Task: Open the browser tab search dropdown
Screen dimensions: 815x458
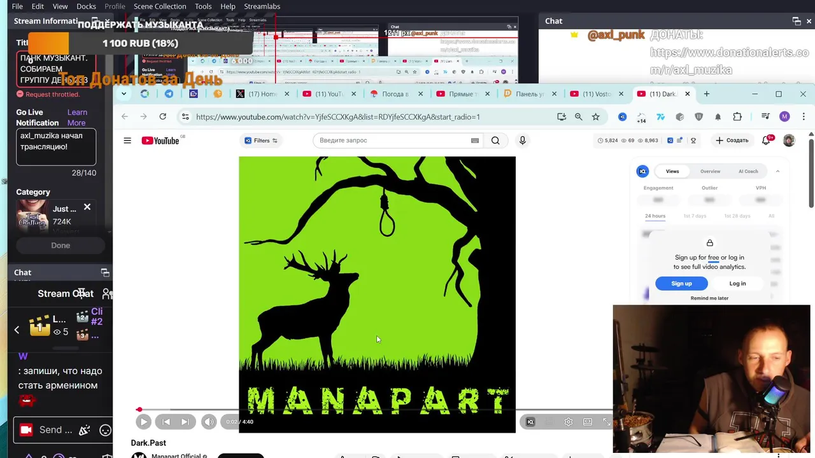Action: pyautogui.click(x=124, y=94)
